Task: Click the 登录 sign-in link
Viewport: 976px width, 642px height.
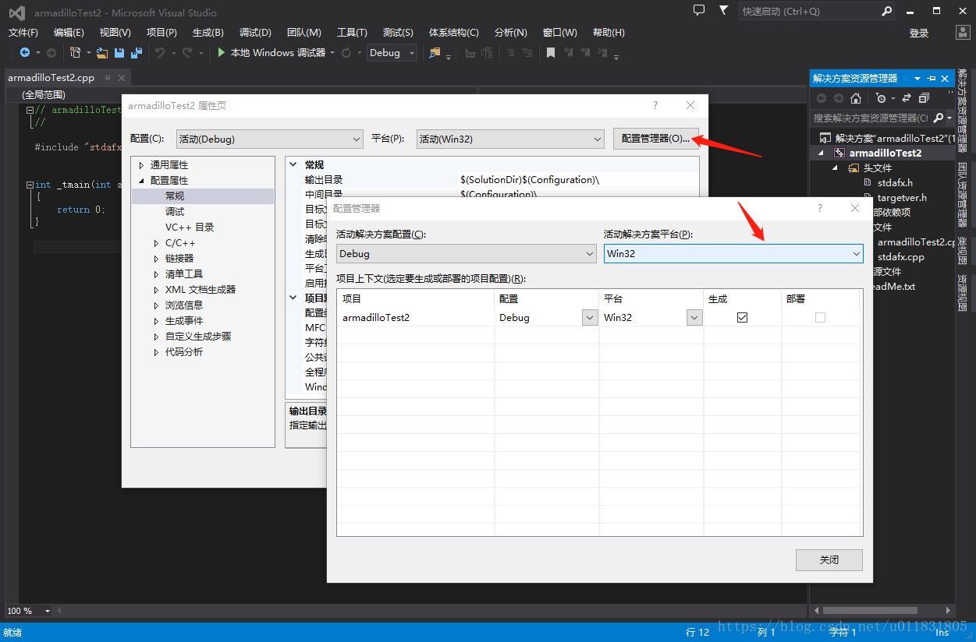Action: click(x=919, y=33)
